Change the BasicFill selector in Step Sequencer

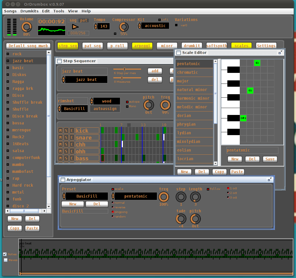click(59, 109)
